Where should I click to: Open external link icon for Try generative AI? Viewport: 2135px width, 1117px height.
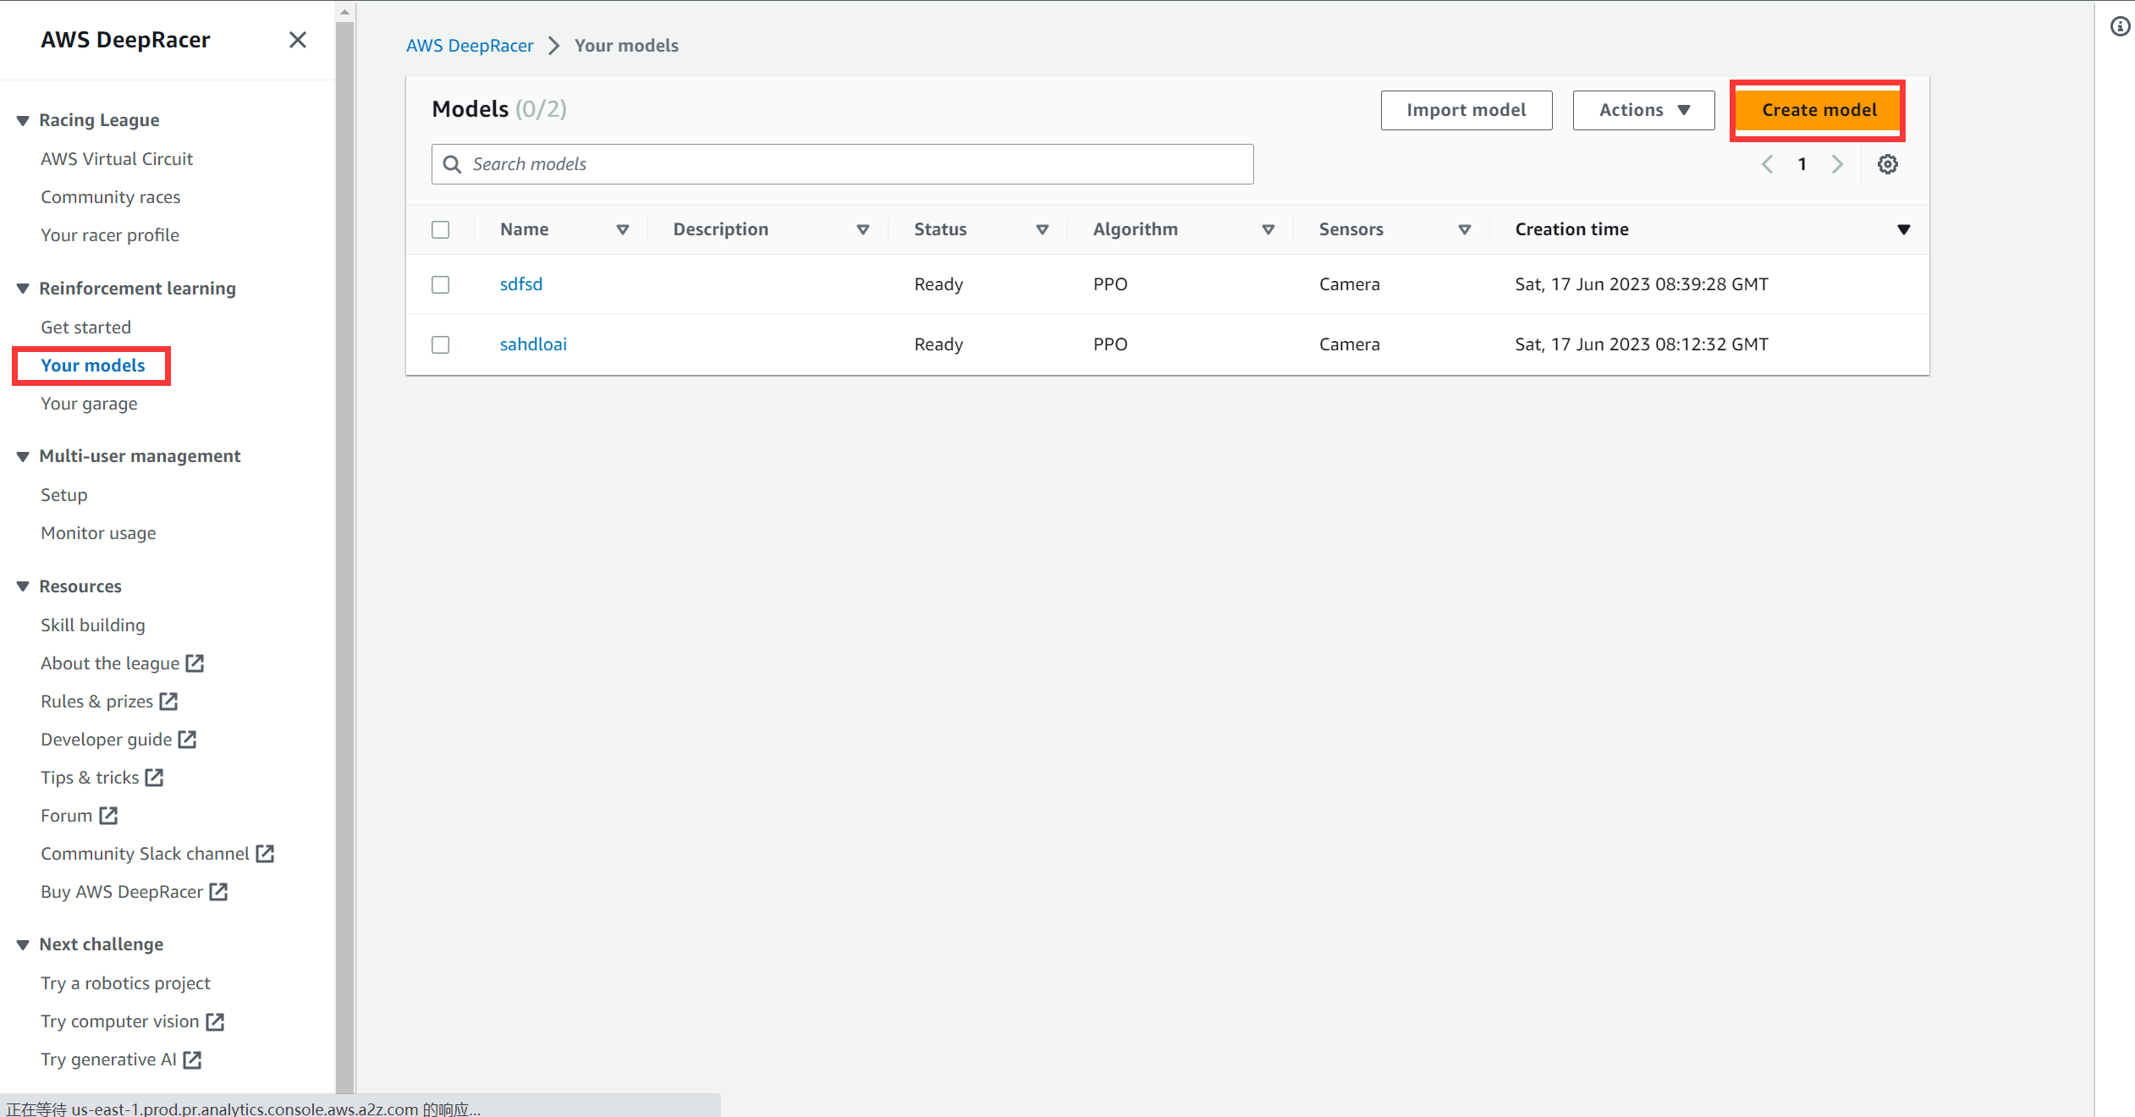(192, 1059)
